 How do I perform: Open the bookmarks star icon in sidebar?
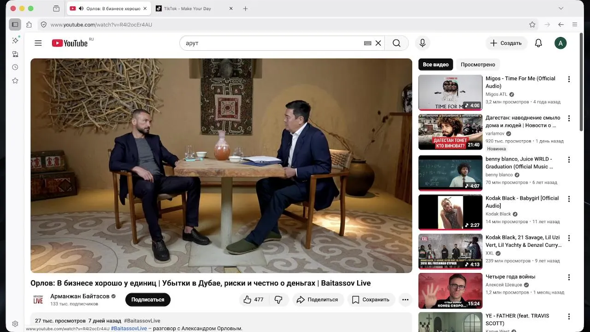(x=15, y=81)
